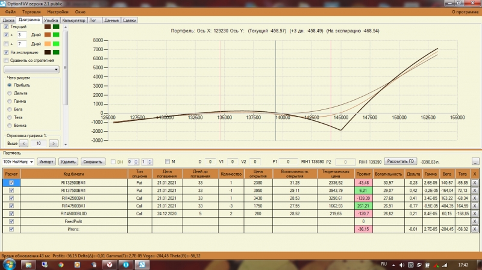Image resolution: width=482 pixels, height=270 pixels.
Task: Open the Сделки tab
Action: pyautogui.click(x=130, y=20)
